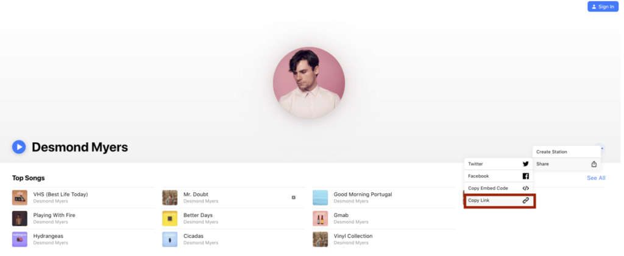Image resolution: width=624 pixels, height=256 pixels.
Task: Click the Share arrow icon
Action: (x=594, y=164)
